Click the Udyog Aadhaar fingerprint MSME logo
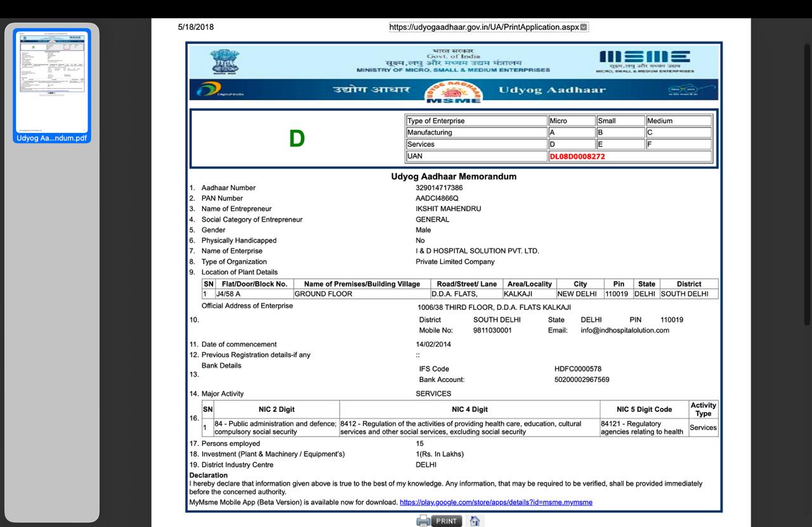Image resolution: width=812 pixels, height=527 pixels. point(452,91)
